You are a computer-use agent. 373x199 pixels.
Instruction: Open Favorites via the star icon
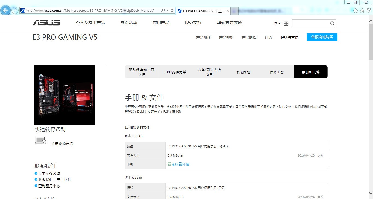point(362,10)
